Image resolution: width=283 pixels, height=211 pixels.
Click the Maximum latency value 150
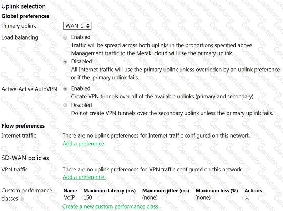tap(87, 197)
